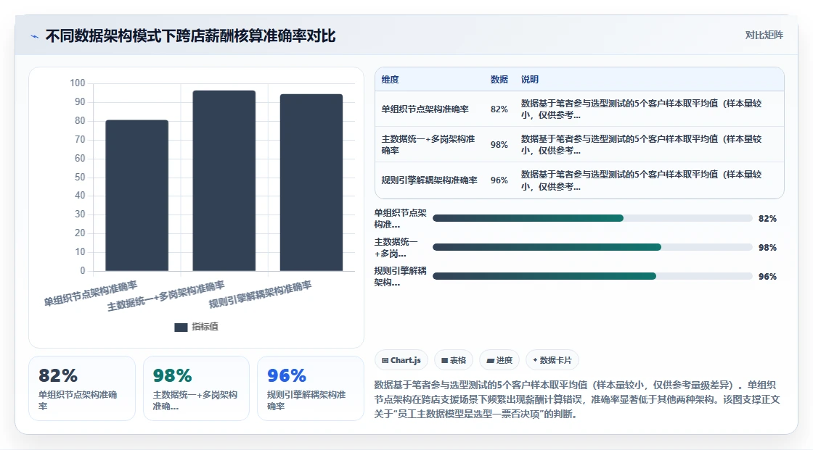Click the description text in the 82% table row

coord(642,109)
